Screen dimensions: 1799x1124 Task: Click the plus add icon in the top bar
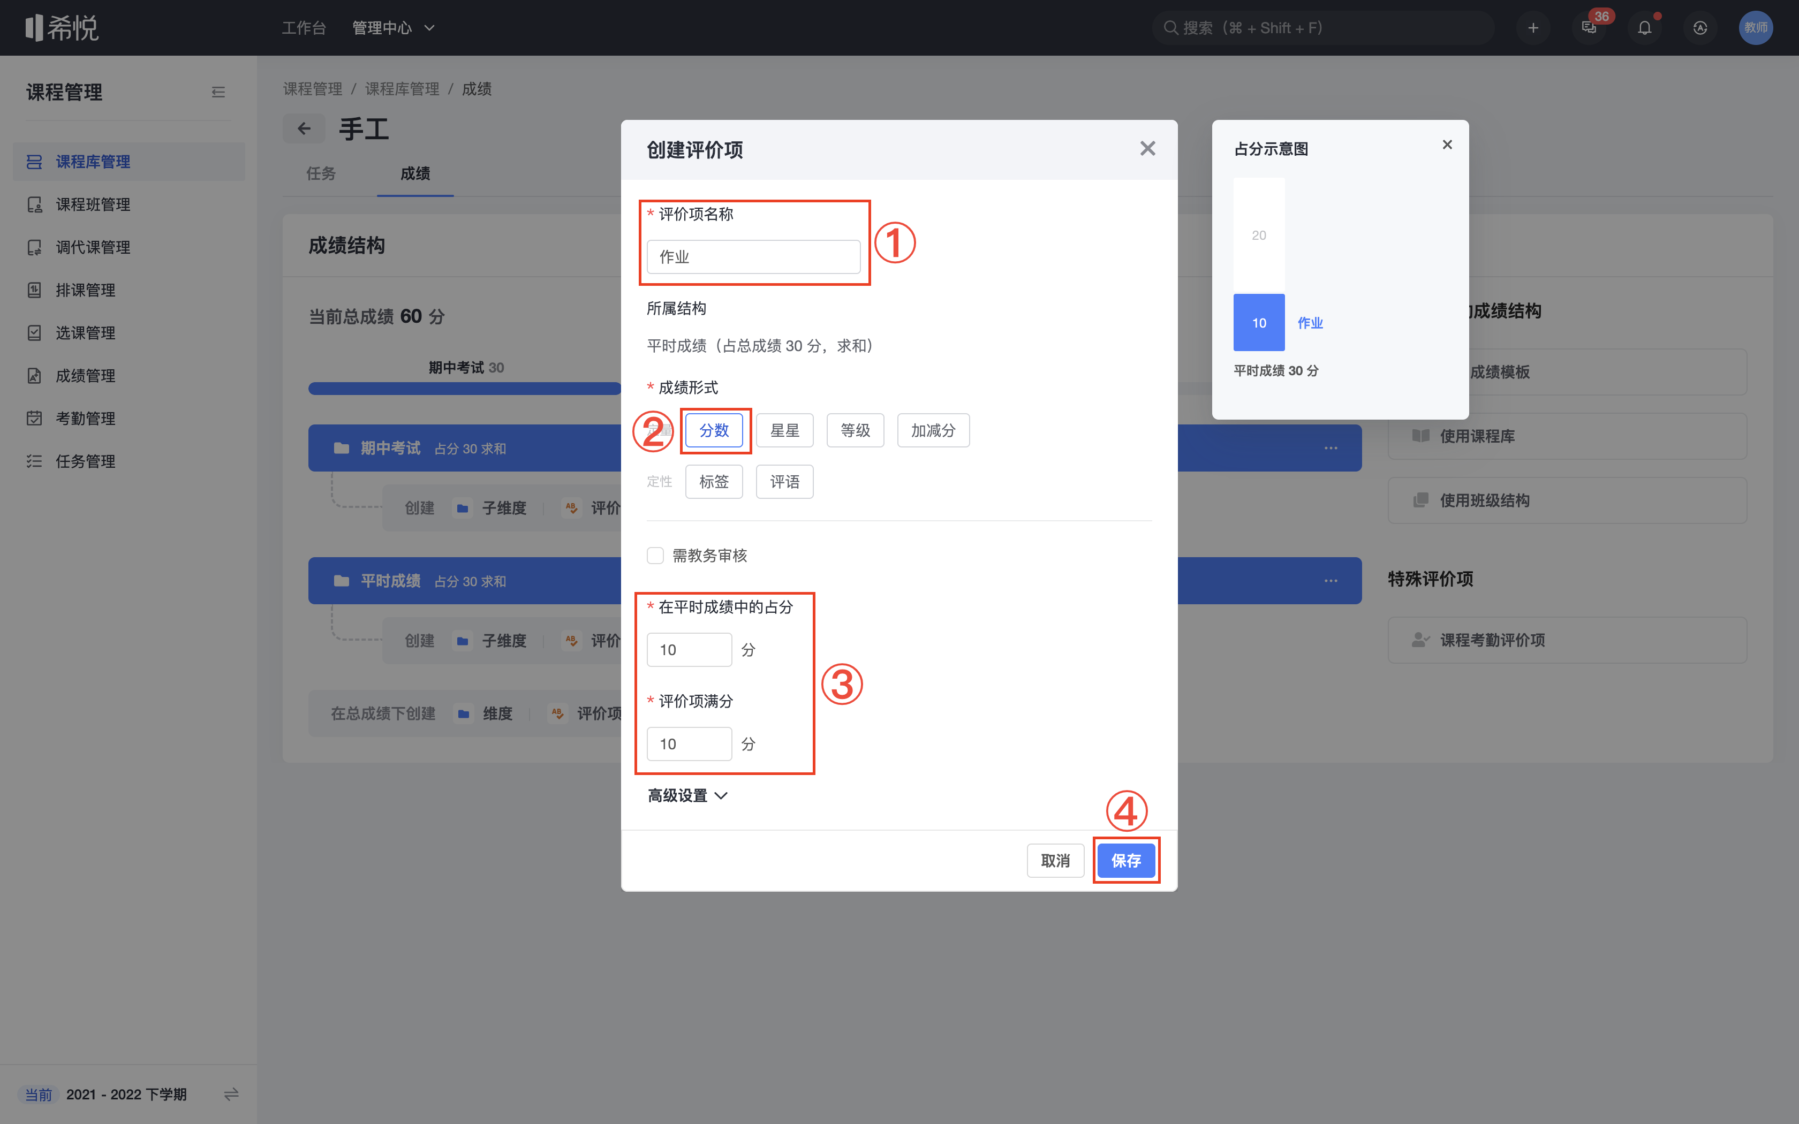pos(1533,27)
